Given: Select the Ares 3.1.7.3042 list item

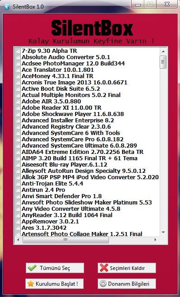Looking at the screenshot, I should click(x=44, y=227).
